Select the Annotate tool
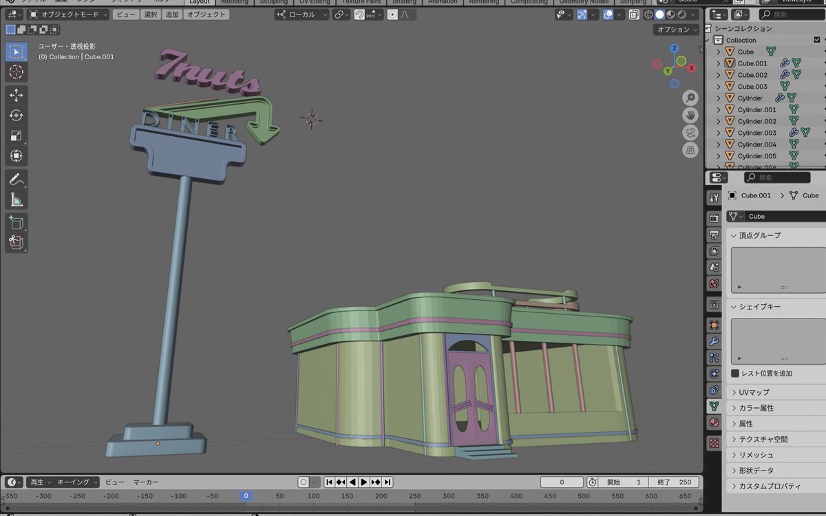This screenshot has width=826, height=516. (17, 179)
